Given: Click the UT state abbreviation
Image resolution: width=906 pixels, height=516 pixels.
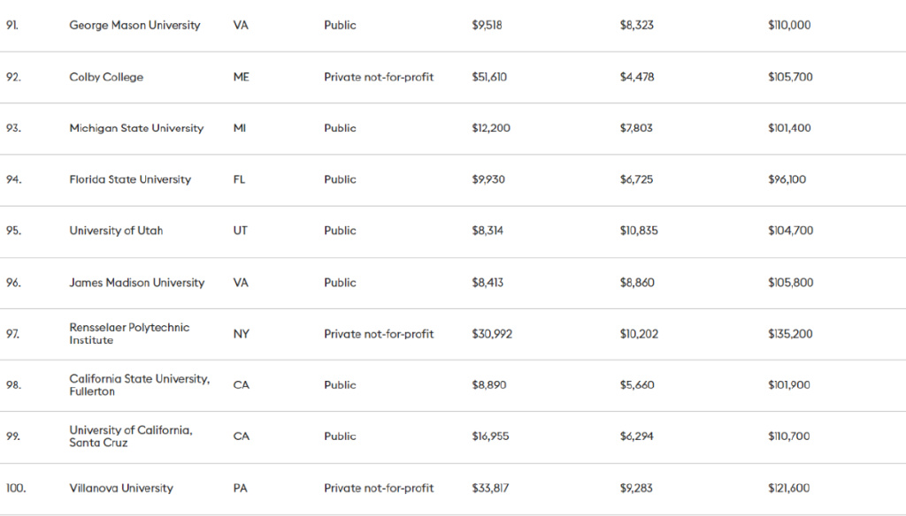Looking at the screenshot, I should tap(240, 231).
